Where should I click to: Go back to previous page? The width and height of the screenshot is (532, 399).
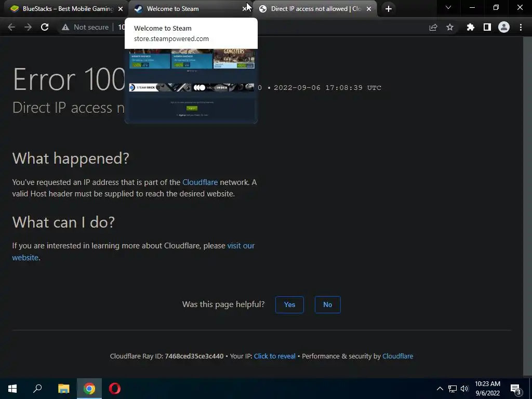(x=11, y=27)
